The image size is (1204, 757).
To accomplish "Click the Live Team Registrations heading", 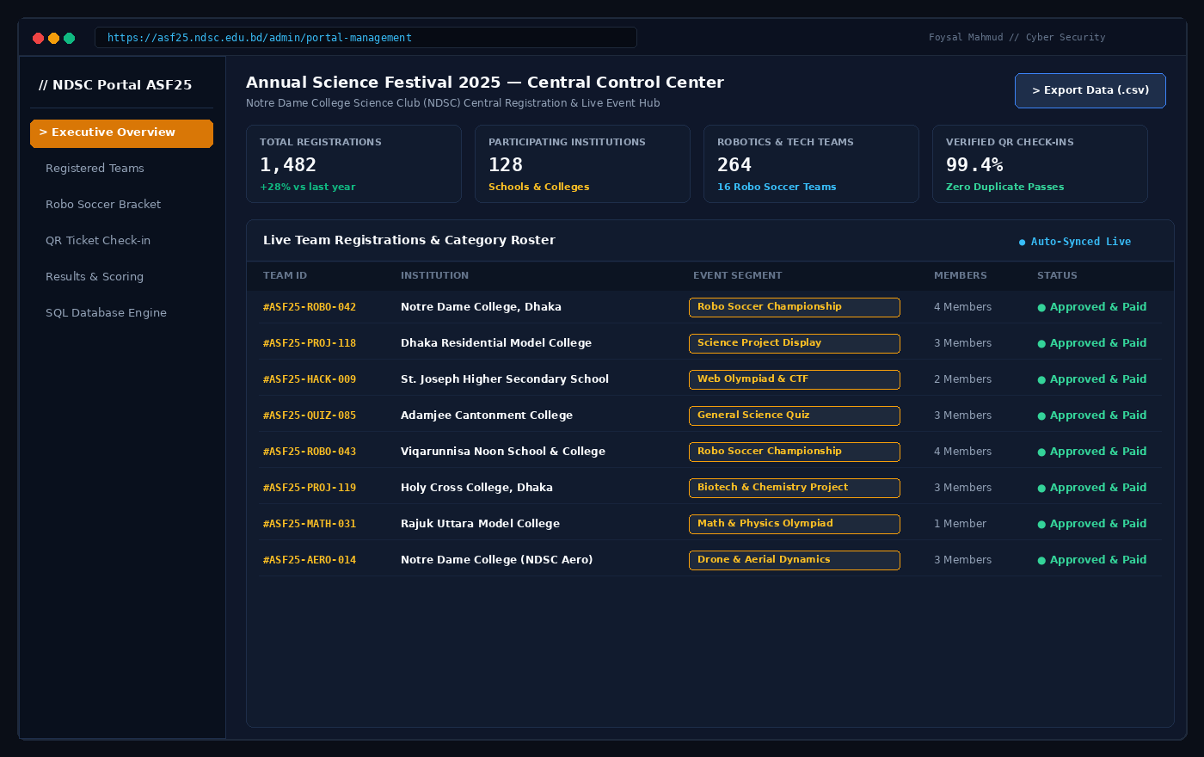I will coord(409,241).
